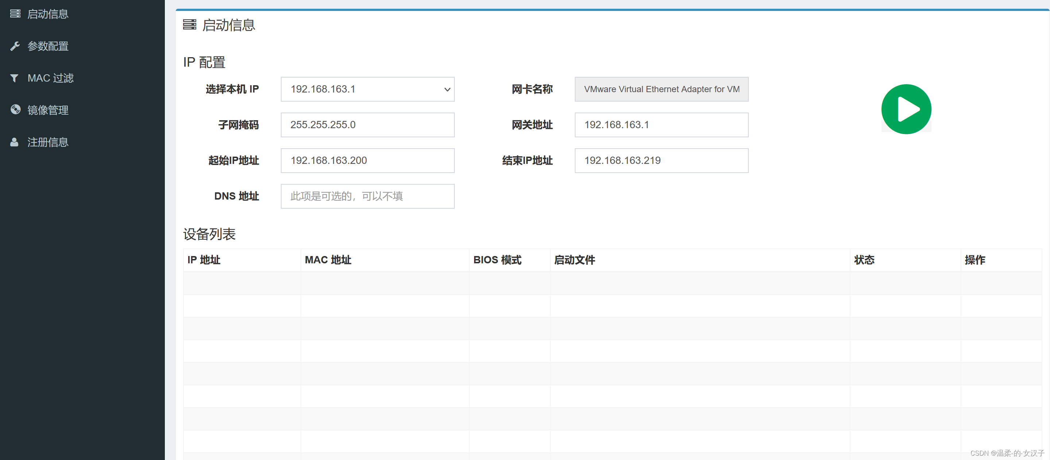Viewport: 1050px width, 460px height.
Task: Click the disc icon for 镜像管理
Action: click(x=15, y=110)
